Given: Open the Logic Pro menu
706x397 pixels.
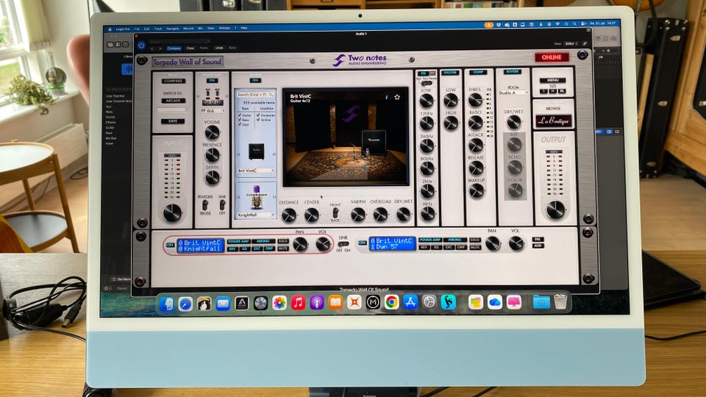Looking at the screenshot, I should 123,29.
